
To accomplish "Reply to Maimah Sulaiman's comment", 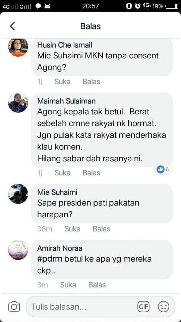I will [91, 173].
